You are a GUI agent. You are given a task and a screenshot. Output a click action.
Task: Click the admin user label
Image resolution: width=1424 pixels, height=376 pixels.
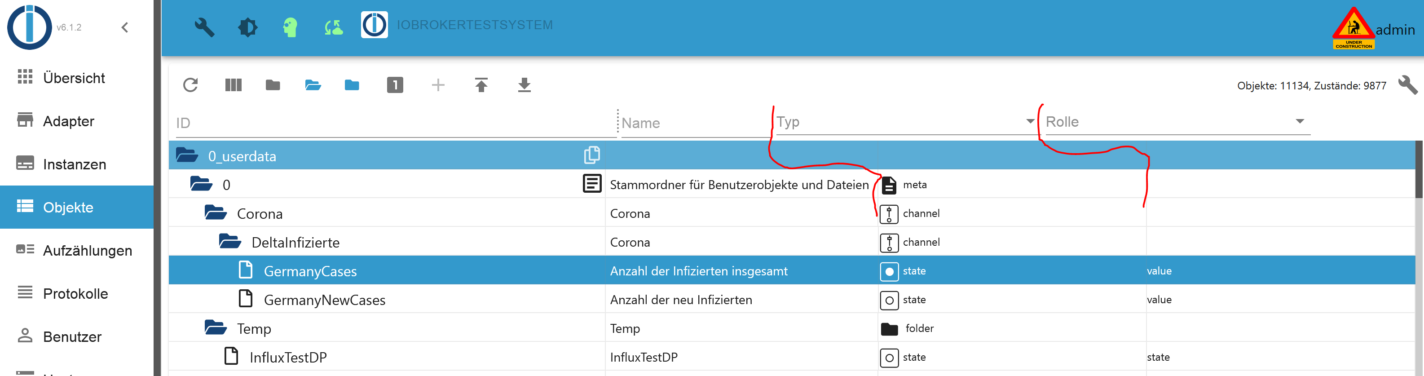[1395, 30]
